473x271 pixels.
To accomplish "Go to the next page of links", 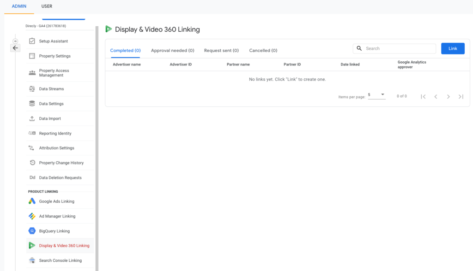I will [448, 97].
